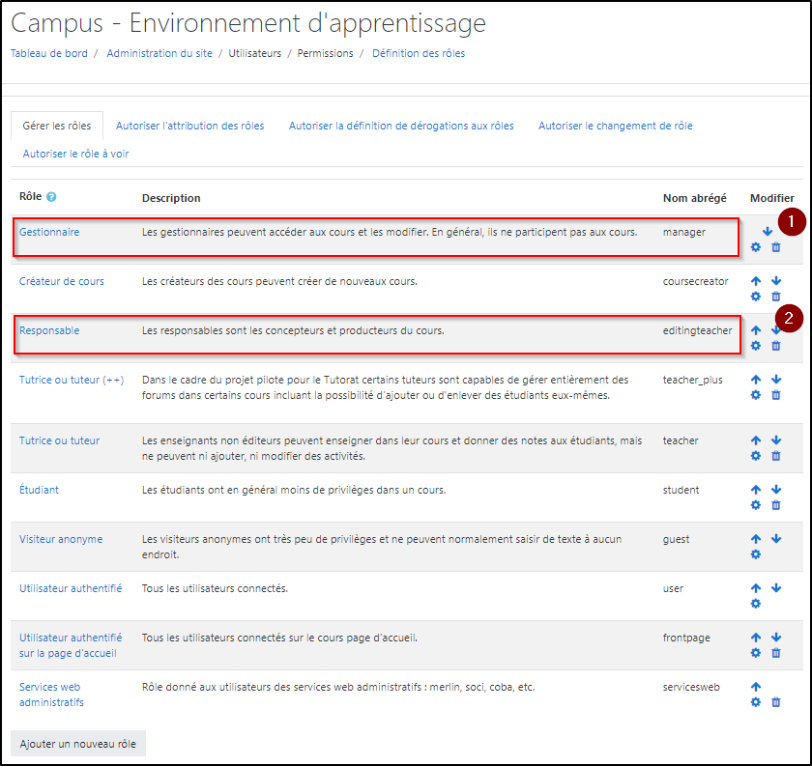812x766 pixels.
Task: Open Administration du site breadcrumb link
Action: pos(159,54)
